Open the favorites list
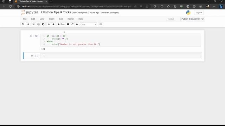This screenshot has height=126, width=225. click(168, 6)
